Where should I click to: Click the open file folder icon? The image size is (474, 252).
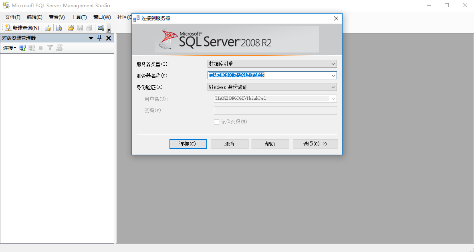point(71,28)
